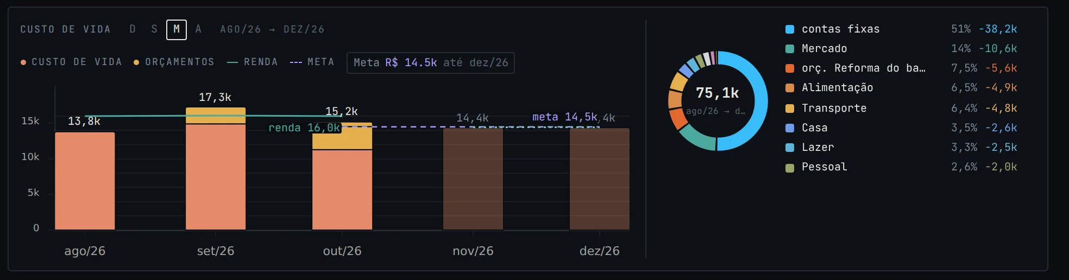This screenshot has height=280, width=1069.
Task: Click the -4,8k amount for Transporte
Action: pyautogui.click(x=1001, y=109)
